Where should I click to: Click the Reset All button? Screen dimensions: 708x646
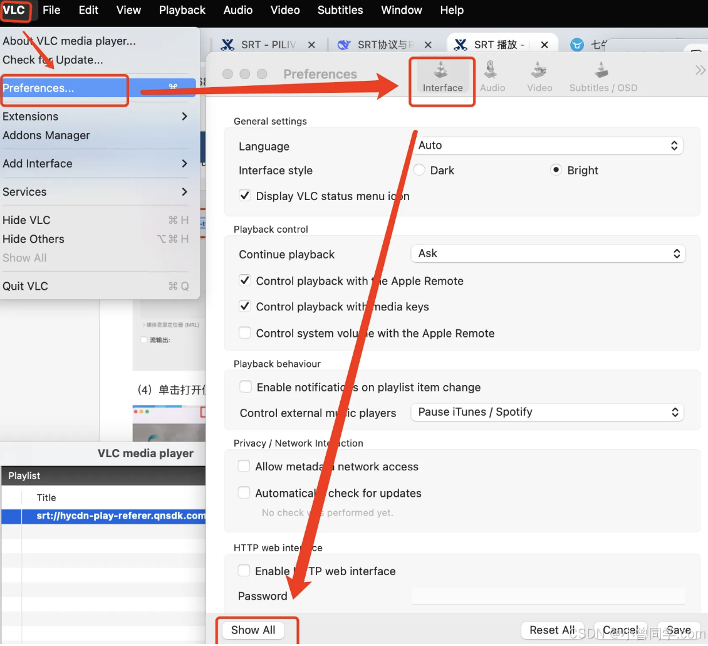click(552, 630)
